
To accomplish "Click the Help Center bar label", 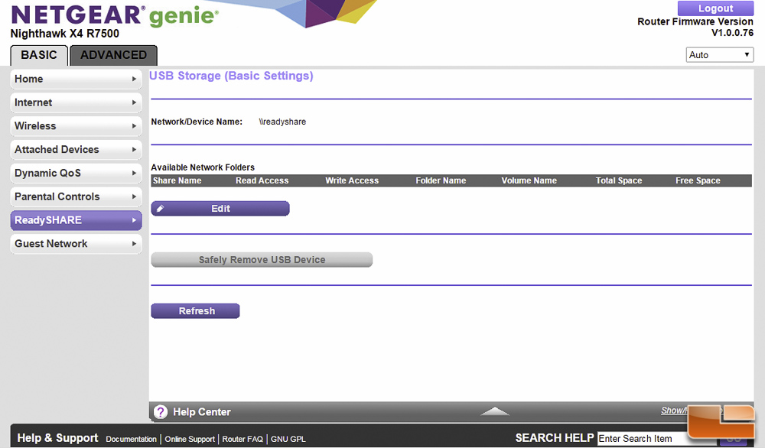I will 201,412.
